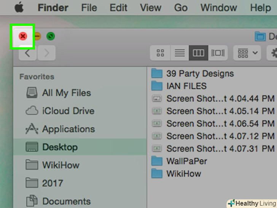277x208 pixels.
Task: Open iCloud Drive from sidebar
Action: pyautogui.click(x=68, y=111)
